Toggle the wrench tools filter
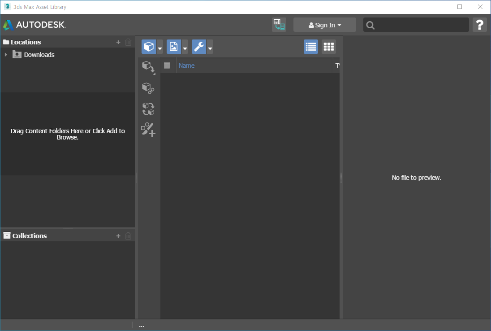Image resolution: width=491 pixels, height=331 pixels. (199, 47)
